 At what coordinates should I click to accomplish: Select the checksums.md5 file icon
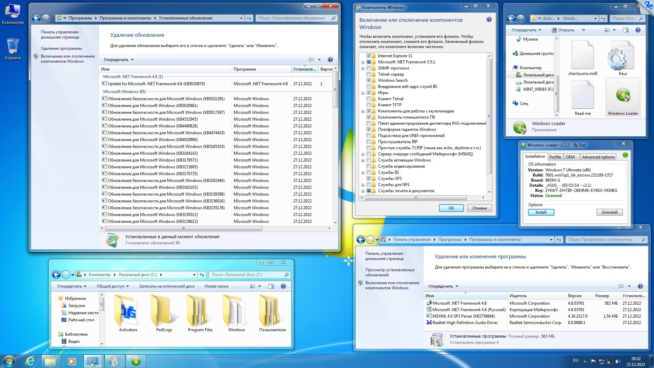582,58
